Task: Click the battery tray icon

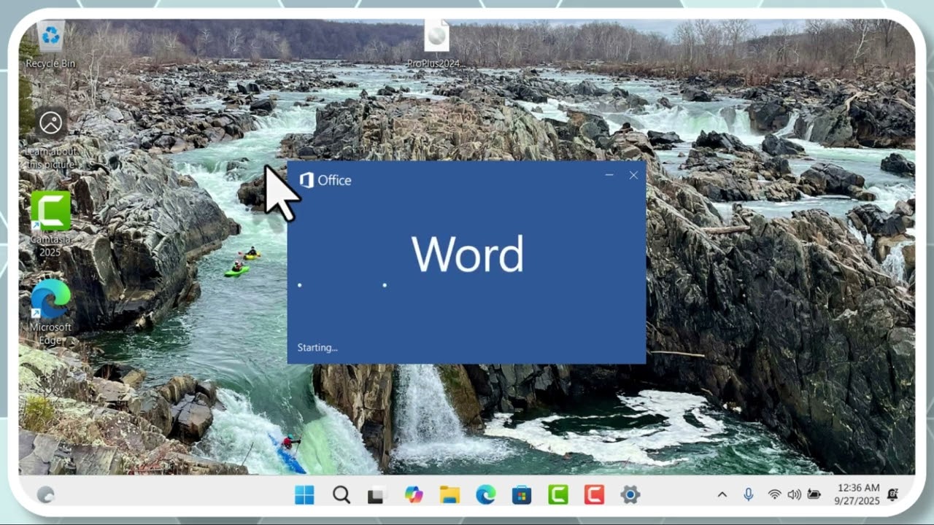Action: (814, 495)
